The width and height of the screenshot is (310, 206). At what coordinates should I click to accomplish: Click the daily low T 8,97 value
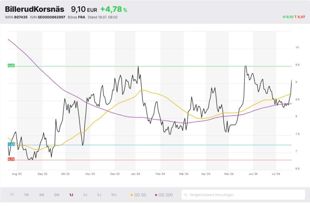pos(300,17)
